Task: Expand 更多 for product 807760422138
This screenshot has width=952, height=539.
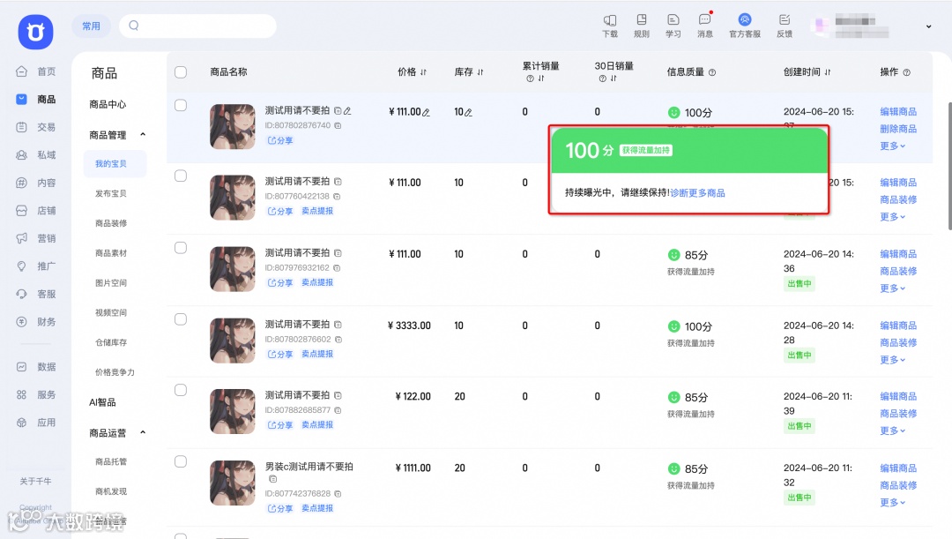Action: (x=892, y=217)
